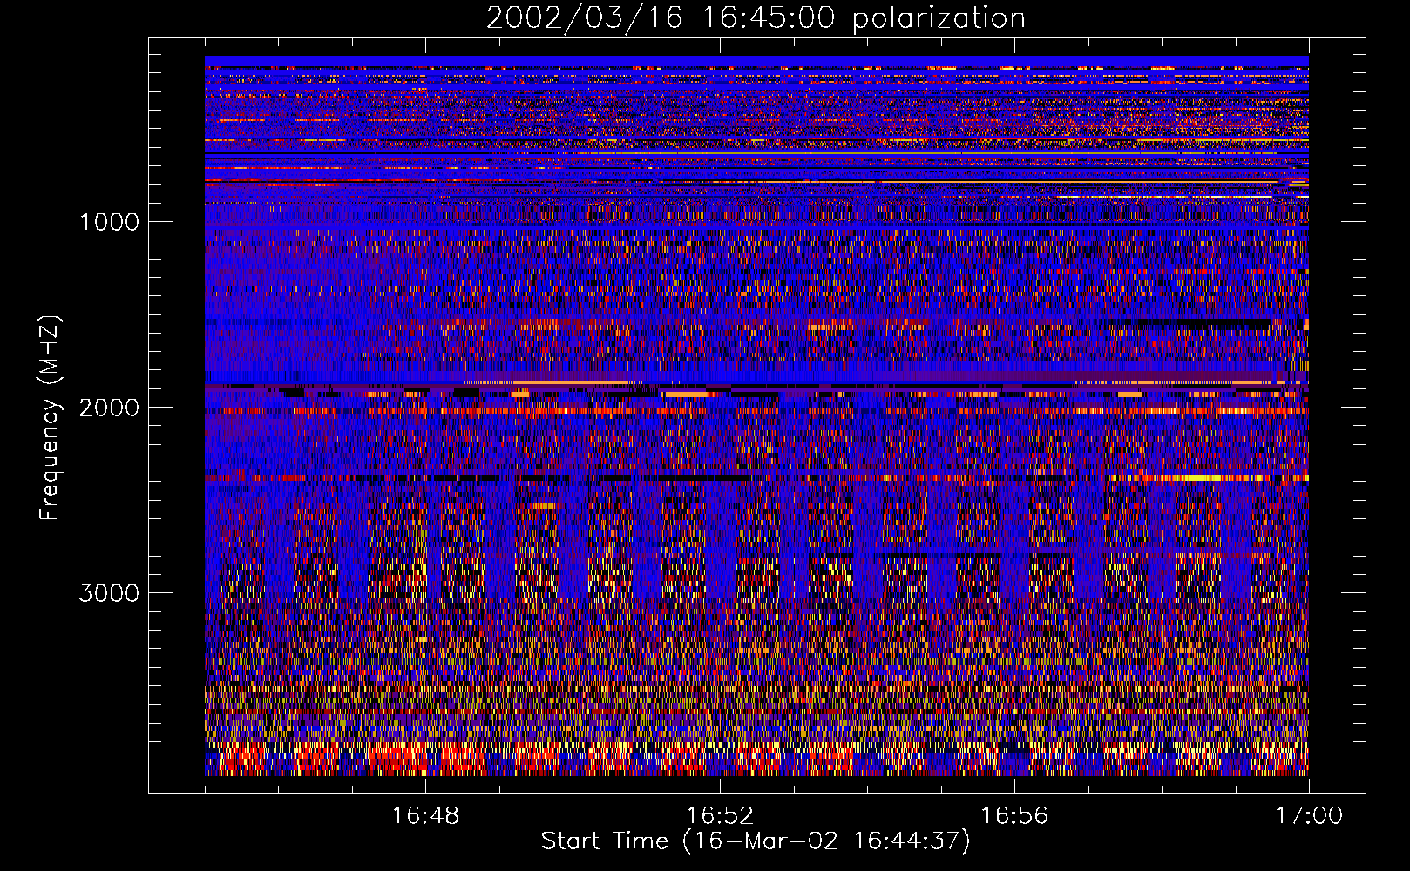The height and width of the screenshot is (871, 1410).
Task: Click the 16:48 time tick label
Action: [425, 816]
